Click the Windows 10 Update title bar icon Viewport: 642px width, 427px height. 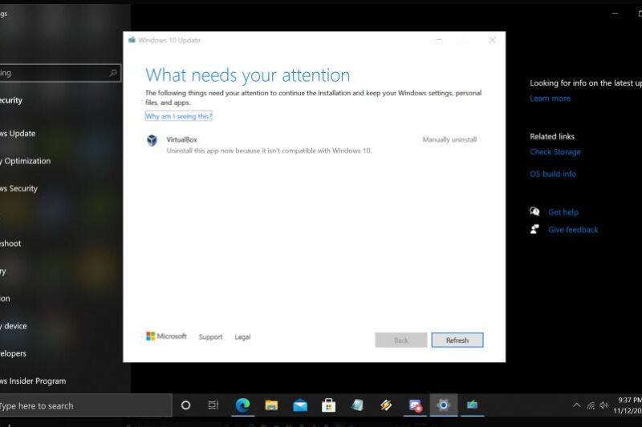tap(132, 39)
